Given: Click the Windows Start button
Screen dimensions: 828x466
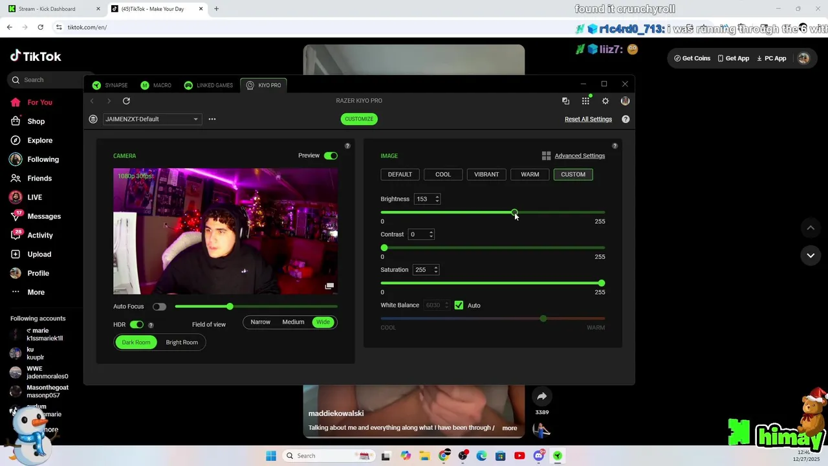Looking at the screenshot, I should (x=271, y=456).
